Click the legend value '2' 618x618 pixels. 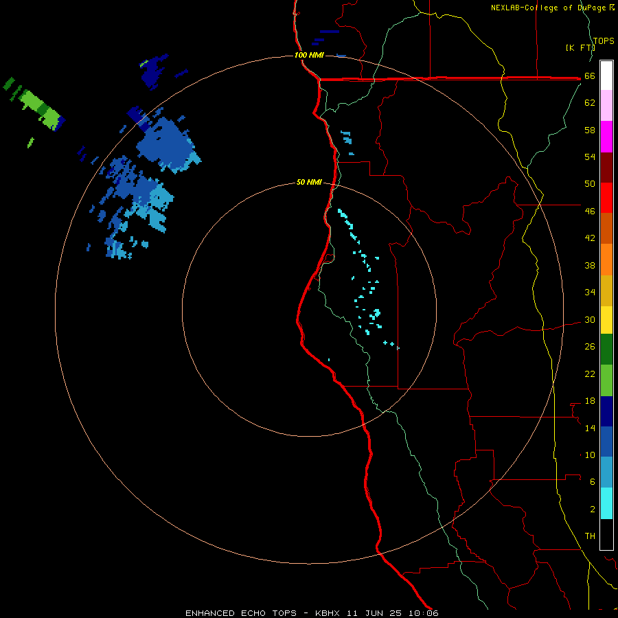(x=593, y=509)
